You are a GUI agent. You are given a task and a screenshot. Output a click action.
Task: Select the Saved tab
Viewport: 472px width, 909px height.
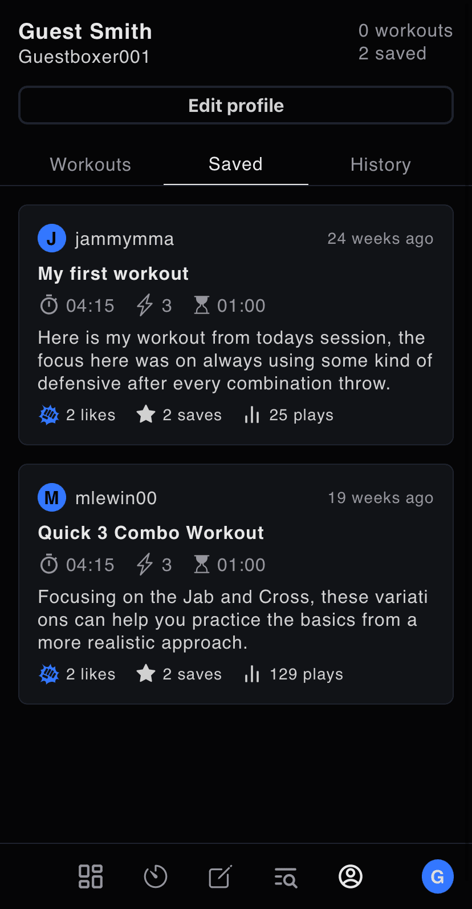point(235,164)
